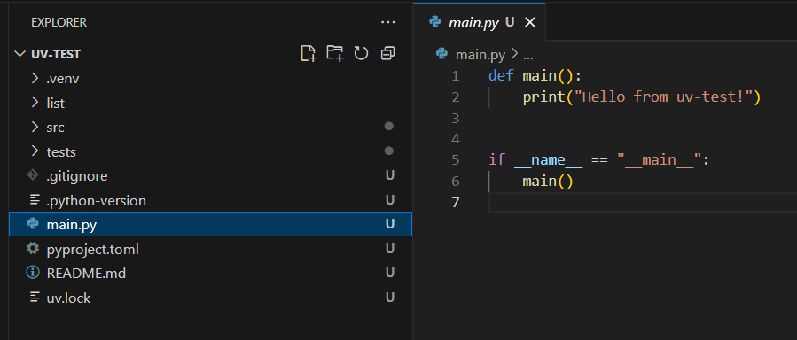The image size is (797, 340).
Task: Collapse all folders in Explorer
Action: [387, 53]
